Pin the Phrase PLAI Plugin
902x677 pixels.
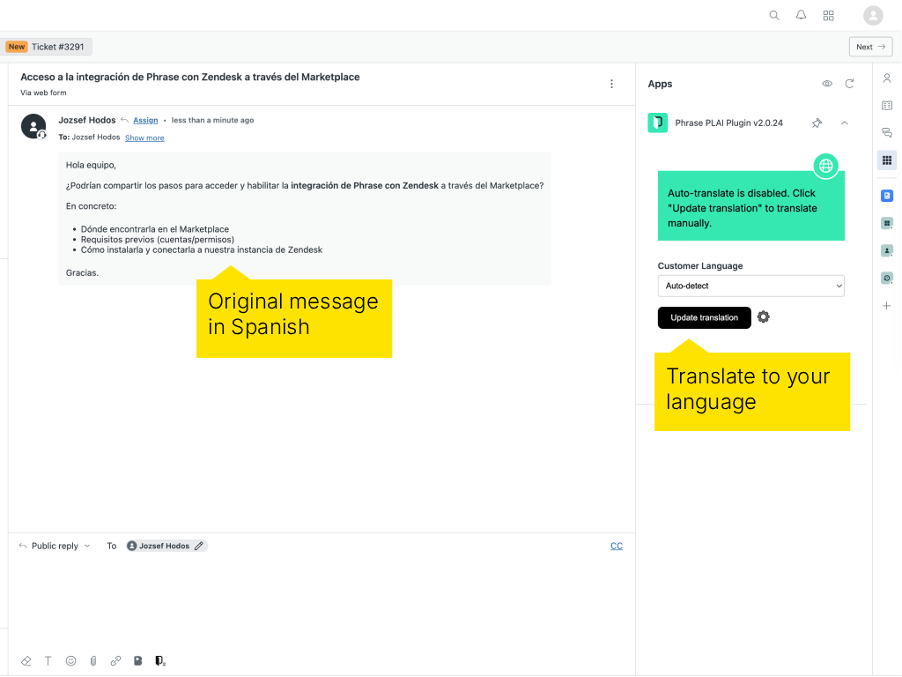[817, 123]
